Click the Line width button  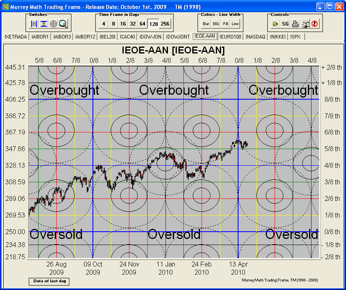235,24
